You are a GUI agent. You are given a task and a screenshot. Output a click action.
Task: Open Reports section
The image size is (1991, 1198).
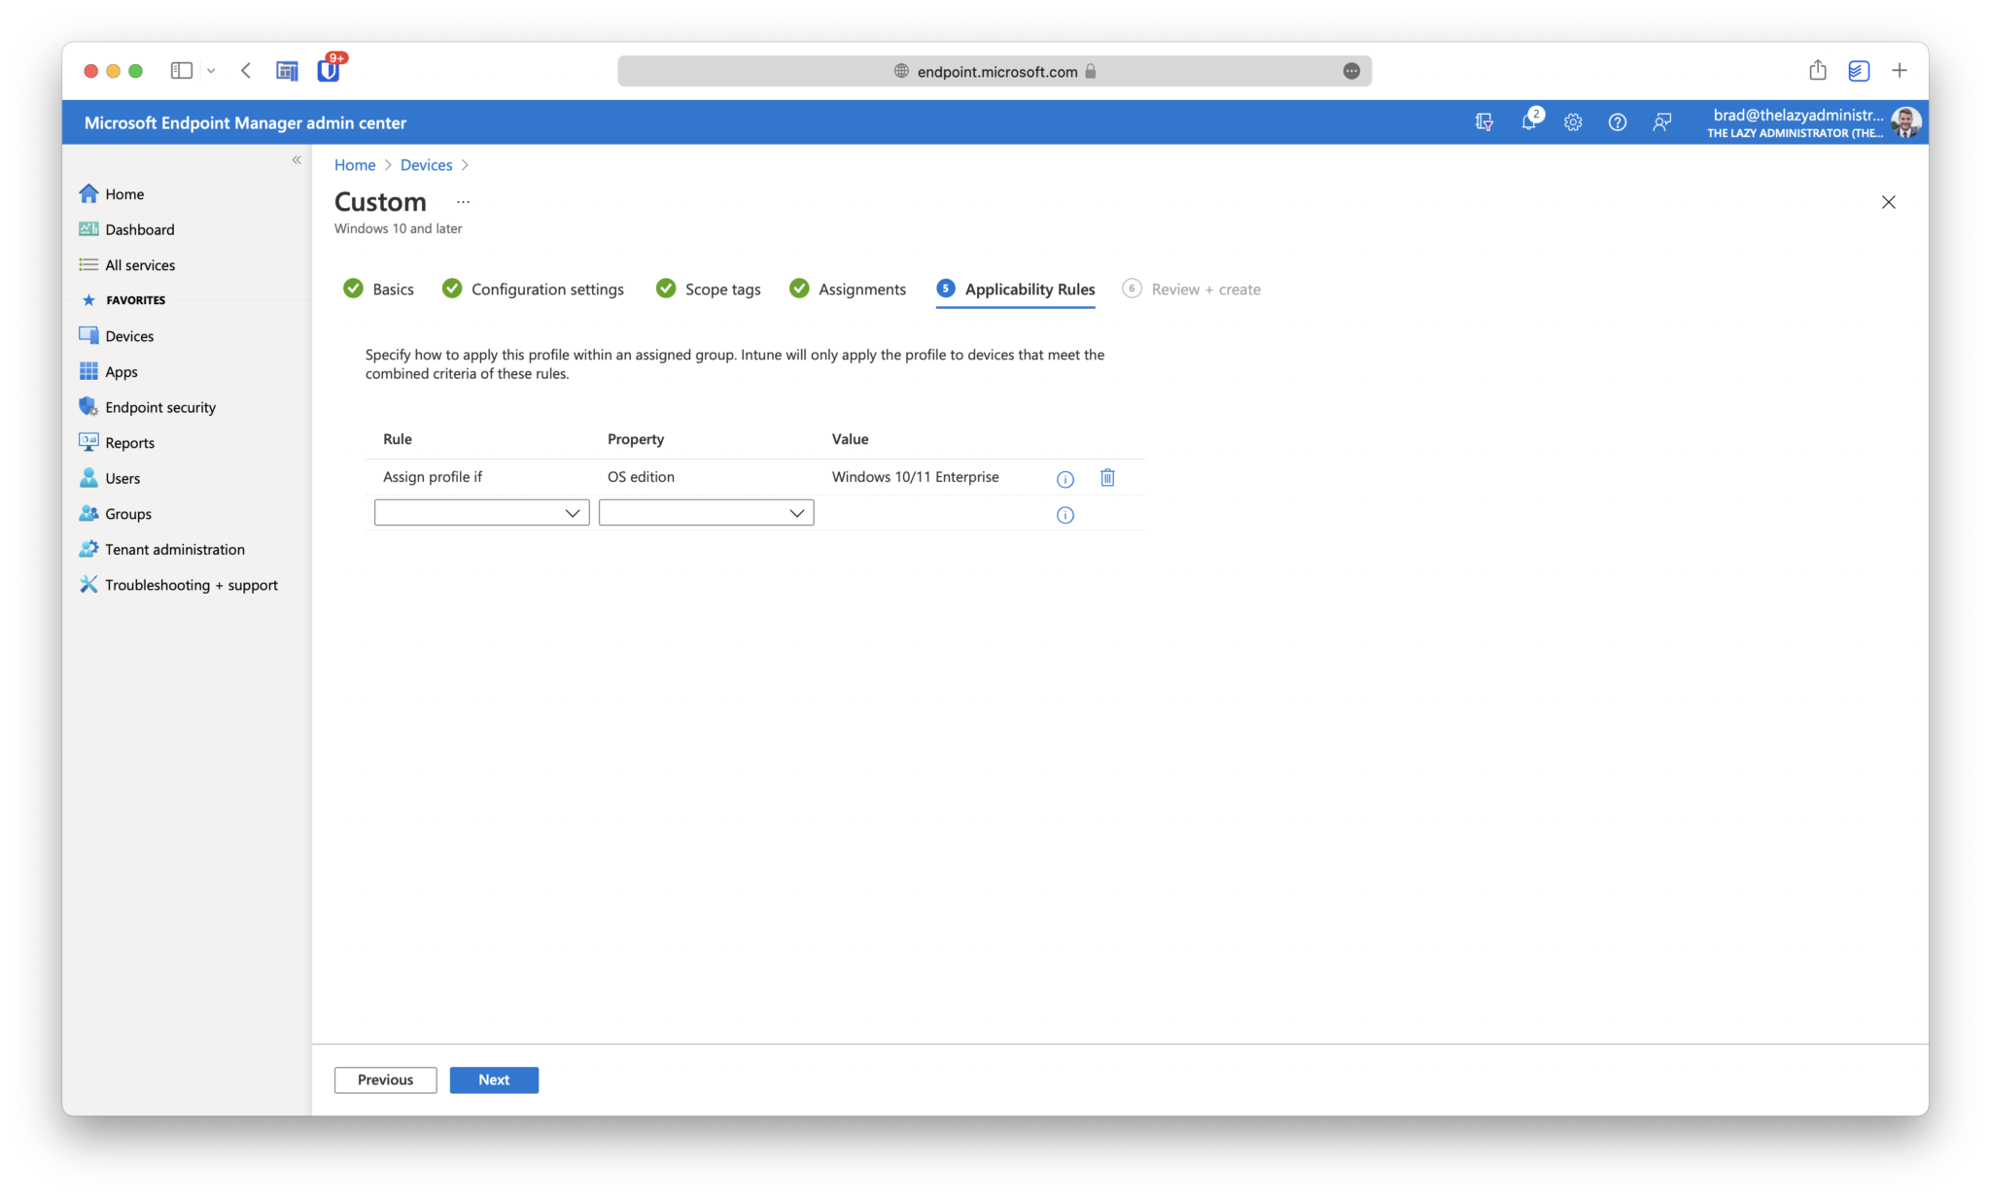(117, 442)
